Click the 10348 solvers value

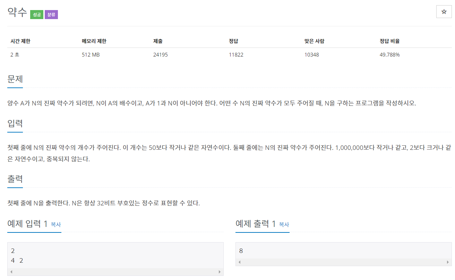tap(311, 54)
